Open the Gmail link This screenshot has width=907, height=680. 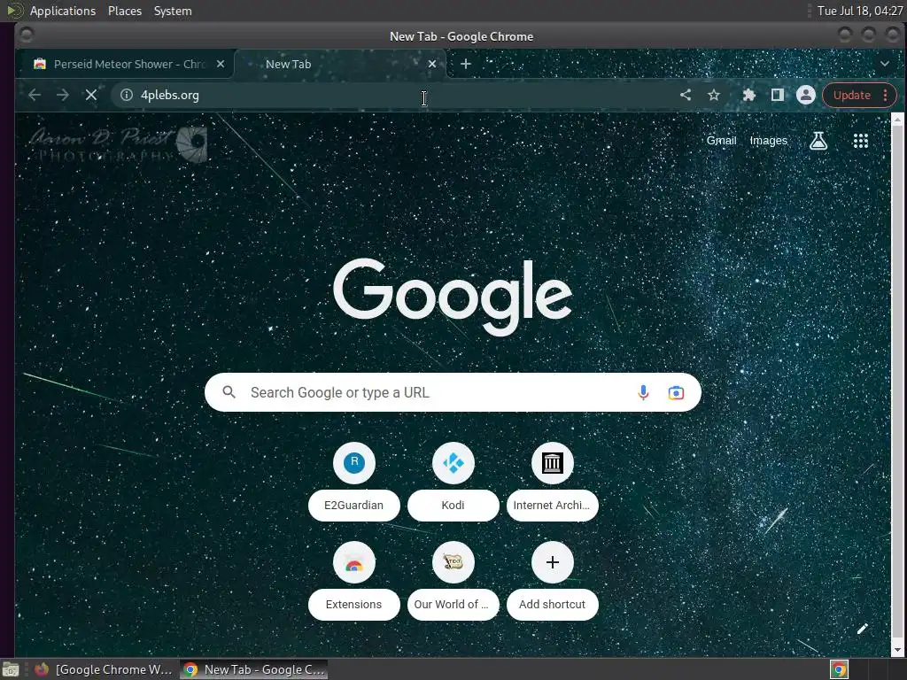pos(721,141)
